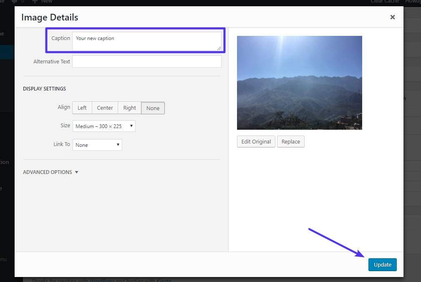Image resolution: width=421 pixels, height=282 pixels.
Task: Click the plus New icon in admin bar
Action: 35,2
